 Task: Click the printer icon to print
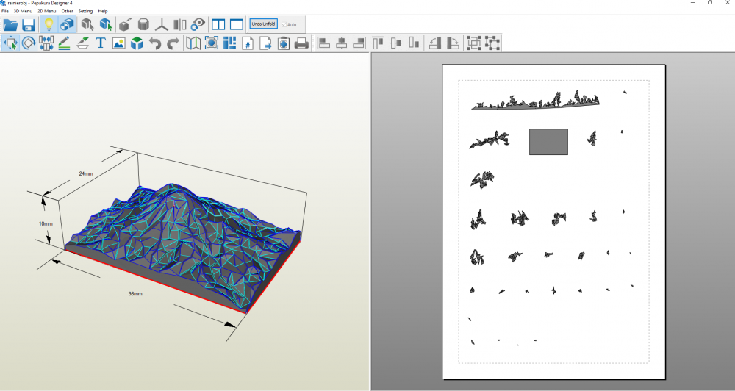(x=301, y=43)
